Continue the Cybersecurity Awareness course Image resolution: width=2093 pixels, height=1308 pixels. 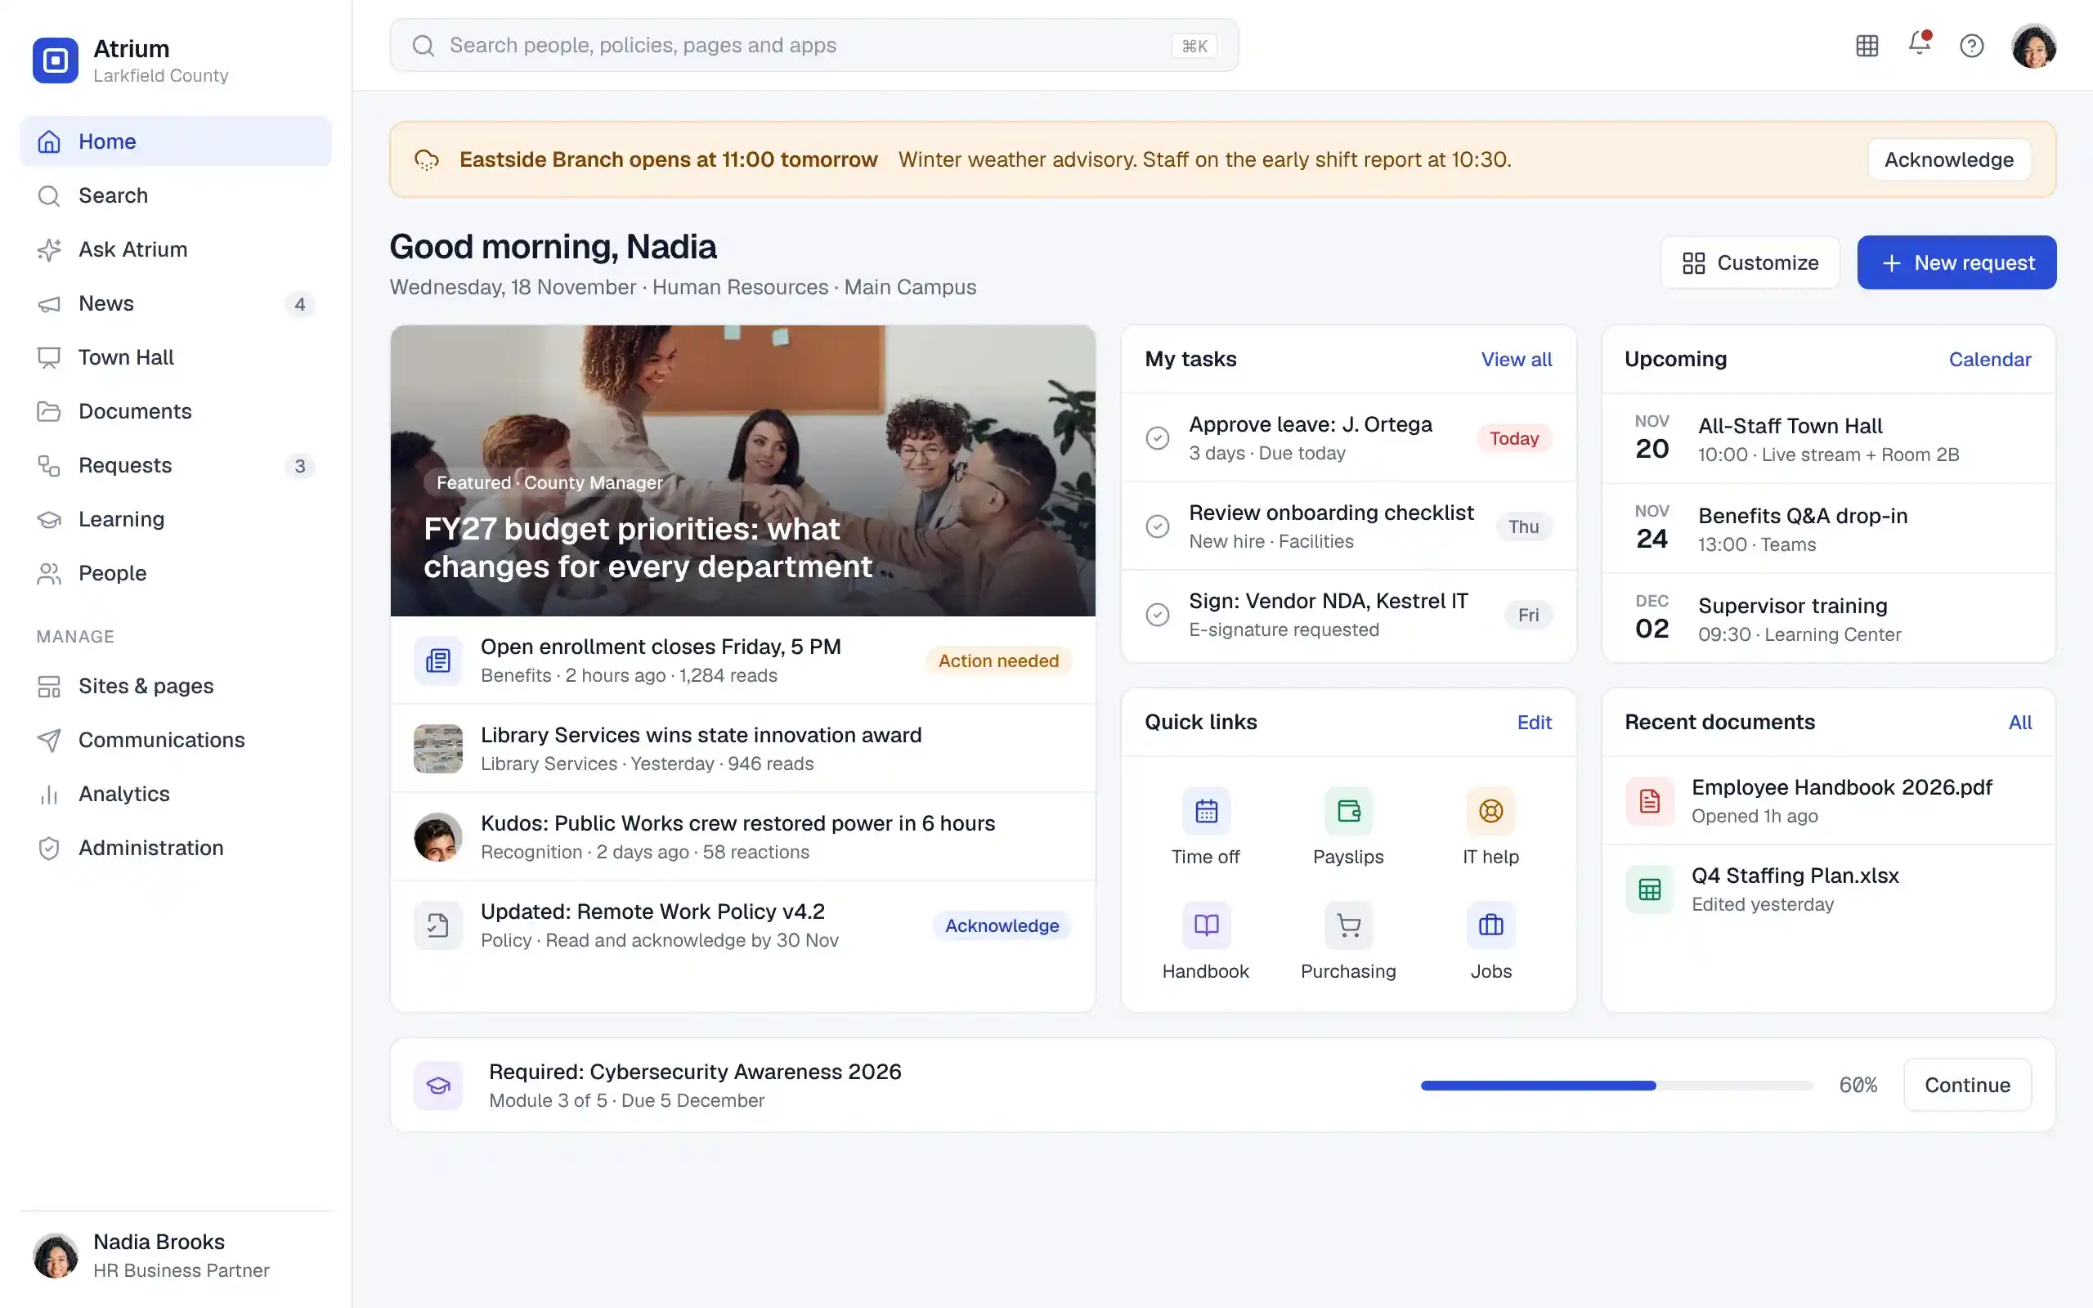[x=1967, y=1085]
